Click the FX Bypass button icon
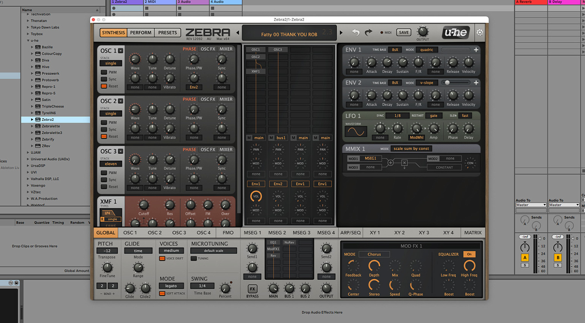 (x=252, y=289)
